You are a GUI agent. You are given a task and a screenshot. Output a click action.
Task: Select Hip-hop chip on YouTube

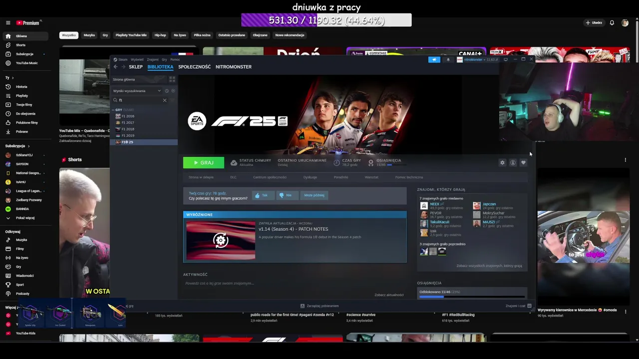point(160,35)
